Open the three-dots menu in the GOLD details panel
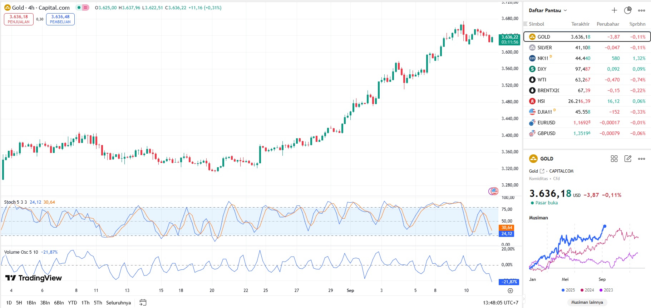 point(642,159)
